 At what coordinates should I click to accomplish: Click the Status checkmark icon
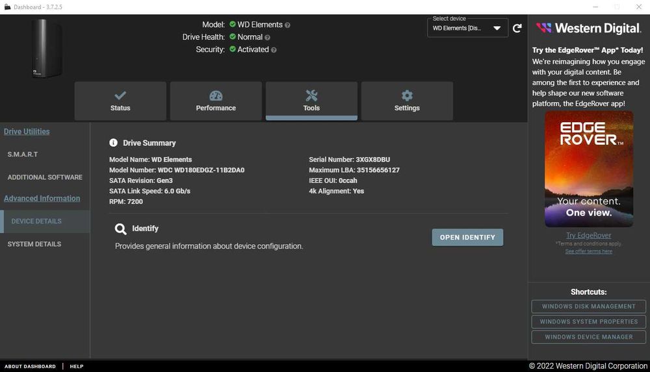(120, 95)
